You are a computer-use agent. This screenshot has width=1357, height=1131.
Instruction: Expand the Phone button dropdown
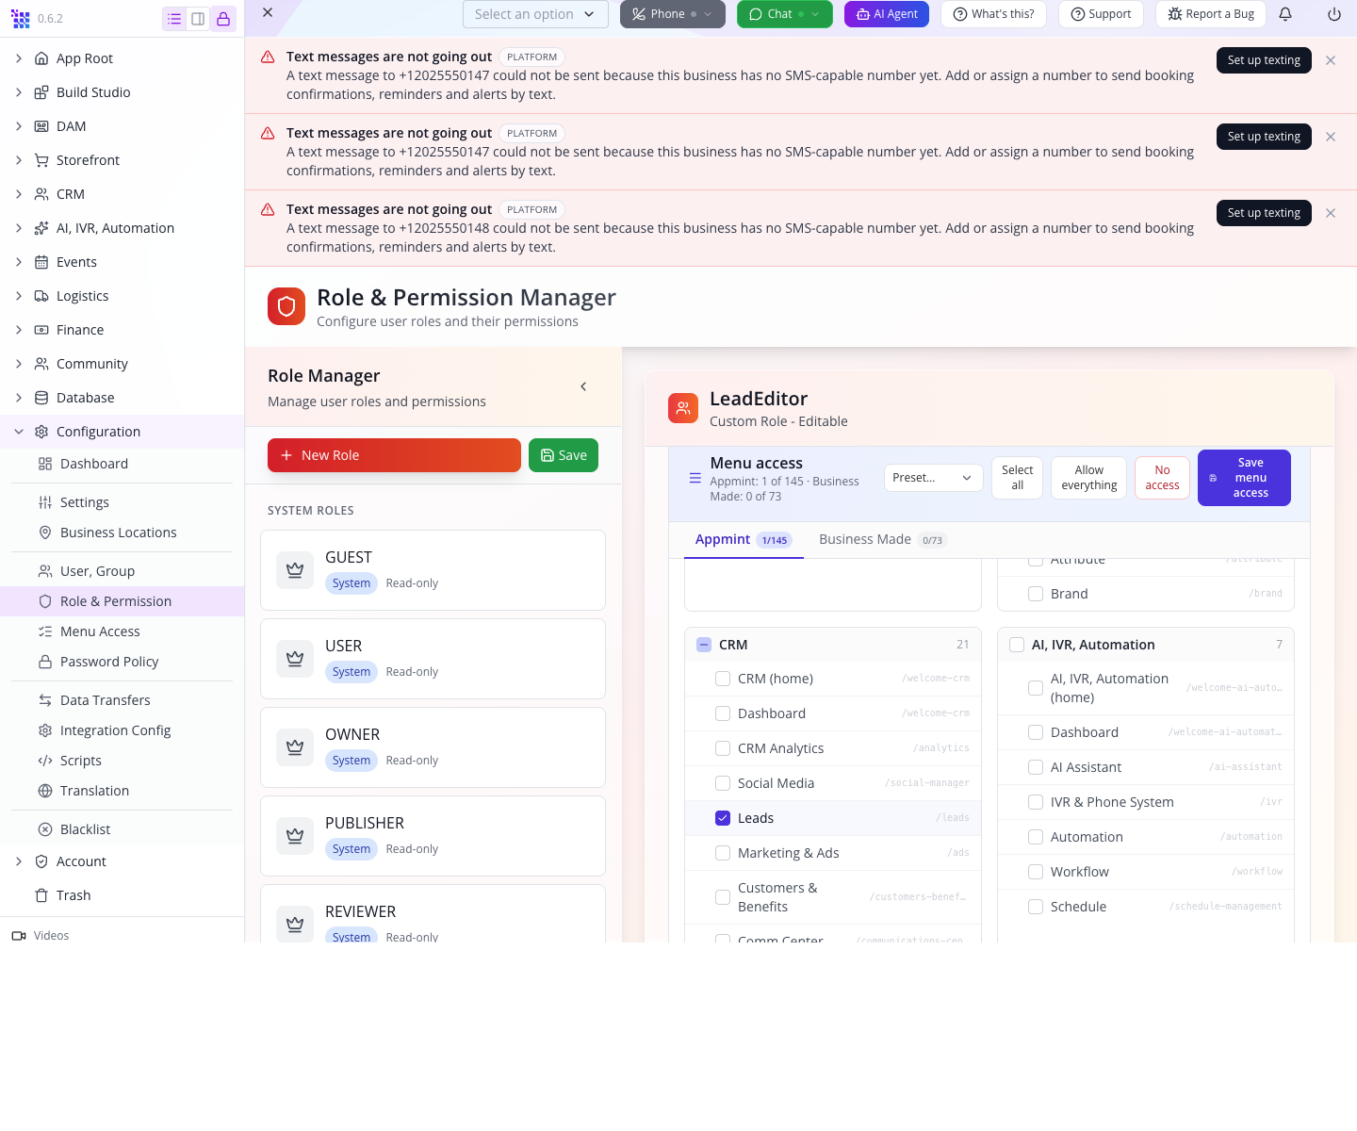(708, 14)
